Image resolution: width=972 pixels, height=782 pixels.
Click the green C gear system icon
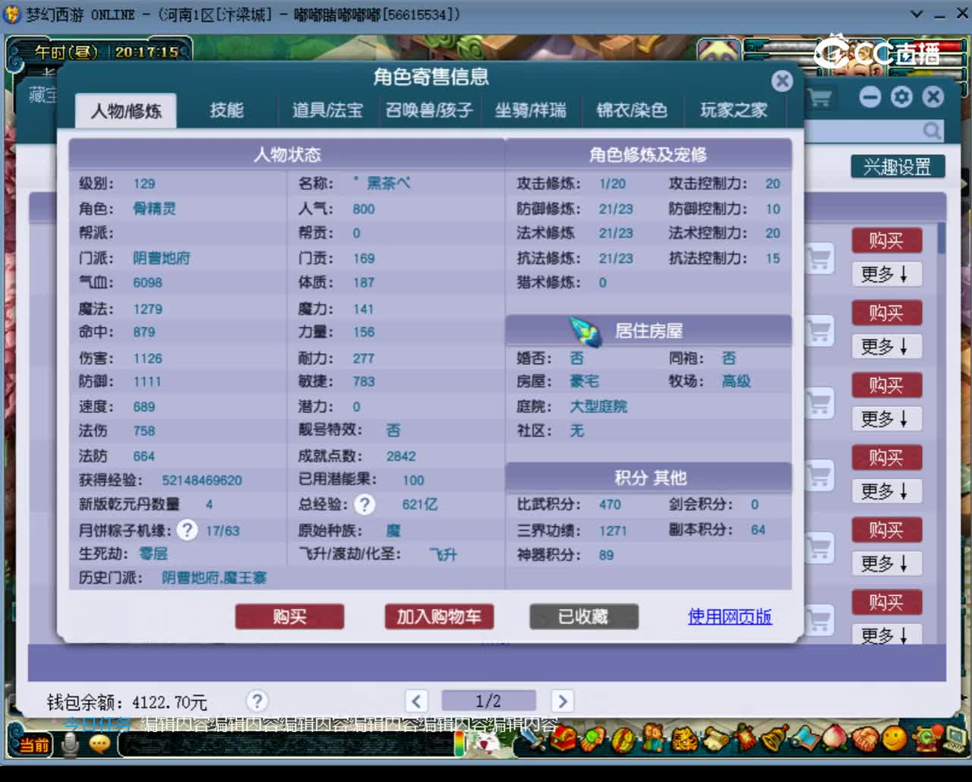(x=926, y=738)
